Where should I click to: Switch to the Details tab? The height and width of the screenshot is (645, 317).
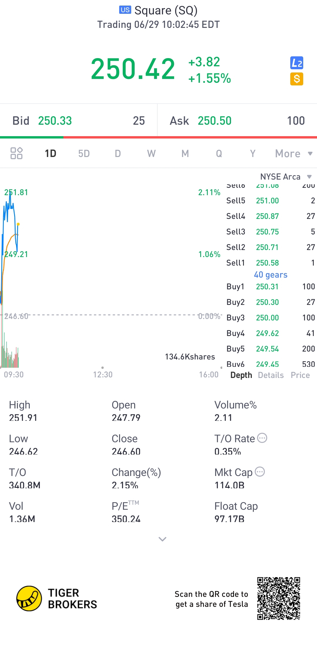271,375
